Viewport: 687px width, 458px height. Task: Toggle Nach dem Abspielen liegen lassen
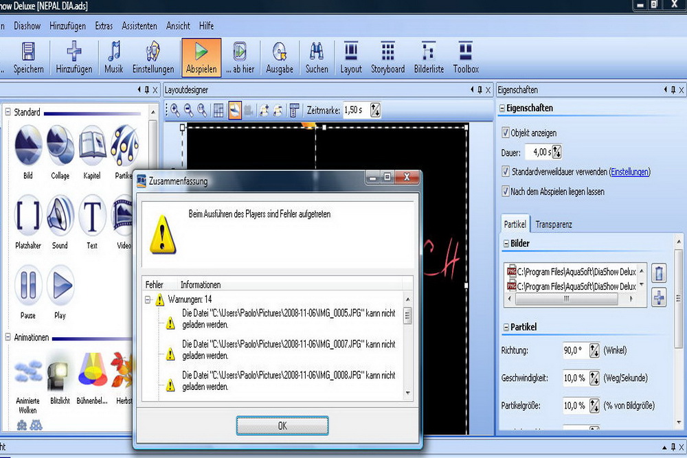coord(506,192)
